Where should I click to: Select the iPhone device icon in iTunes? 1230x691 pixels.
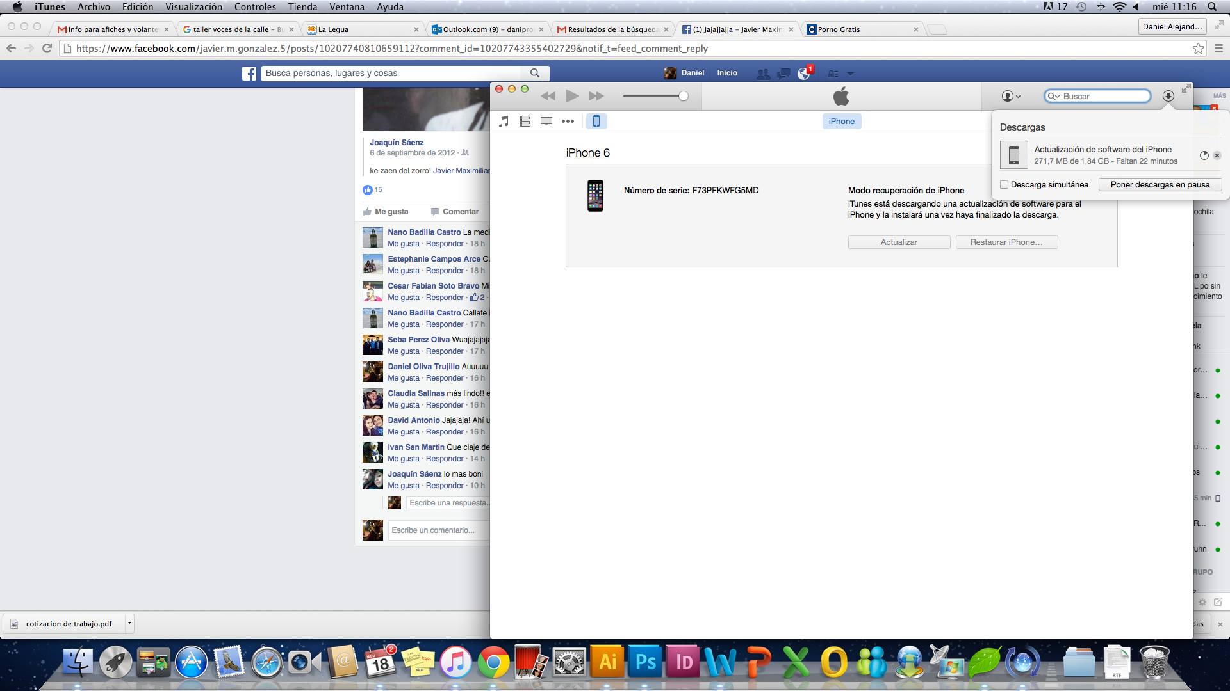point(596,121)
